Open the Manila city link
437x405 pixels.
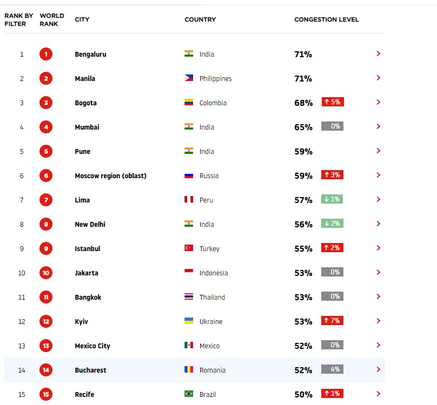point(85,78)
